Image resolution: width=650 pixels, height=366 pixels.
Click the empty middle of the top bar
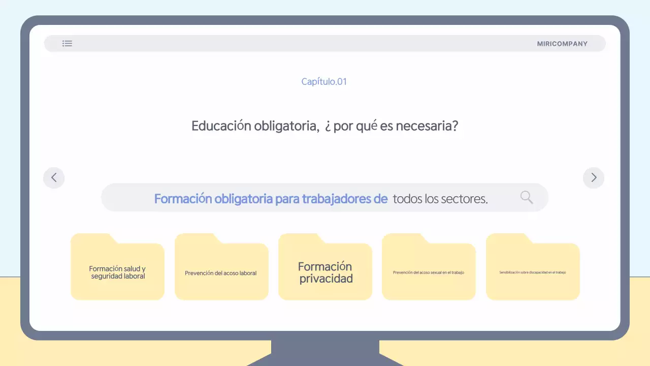pyautogui.click(x=305, y=44)
